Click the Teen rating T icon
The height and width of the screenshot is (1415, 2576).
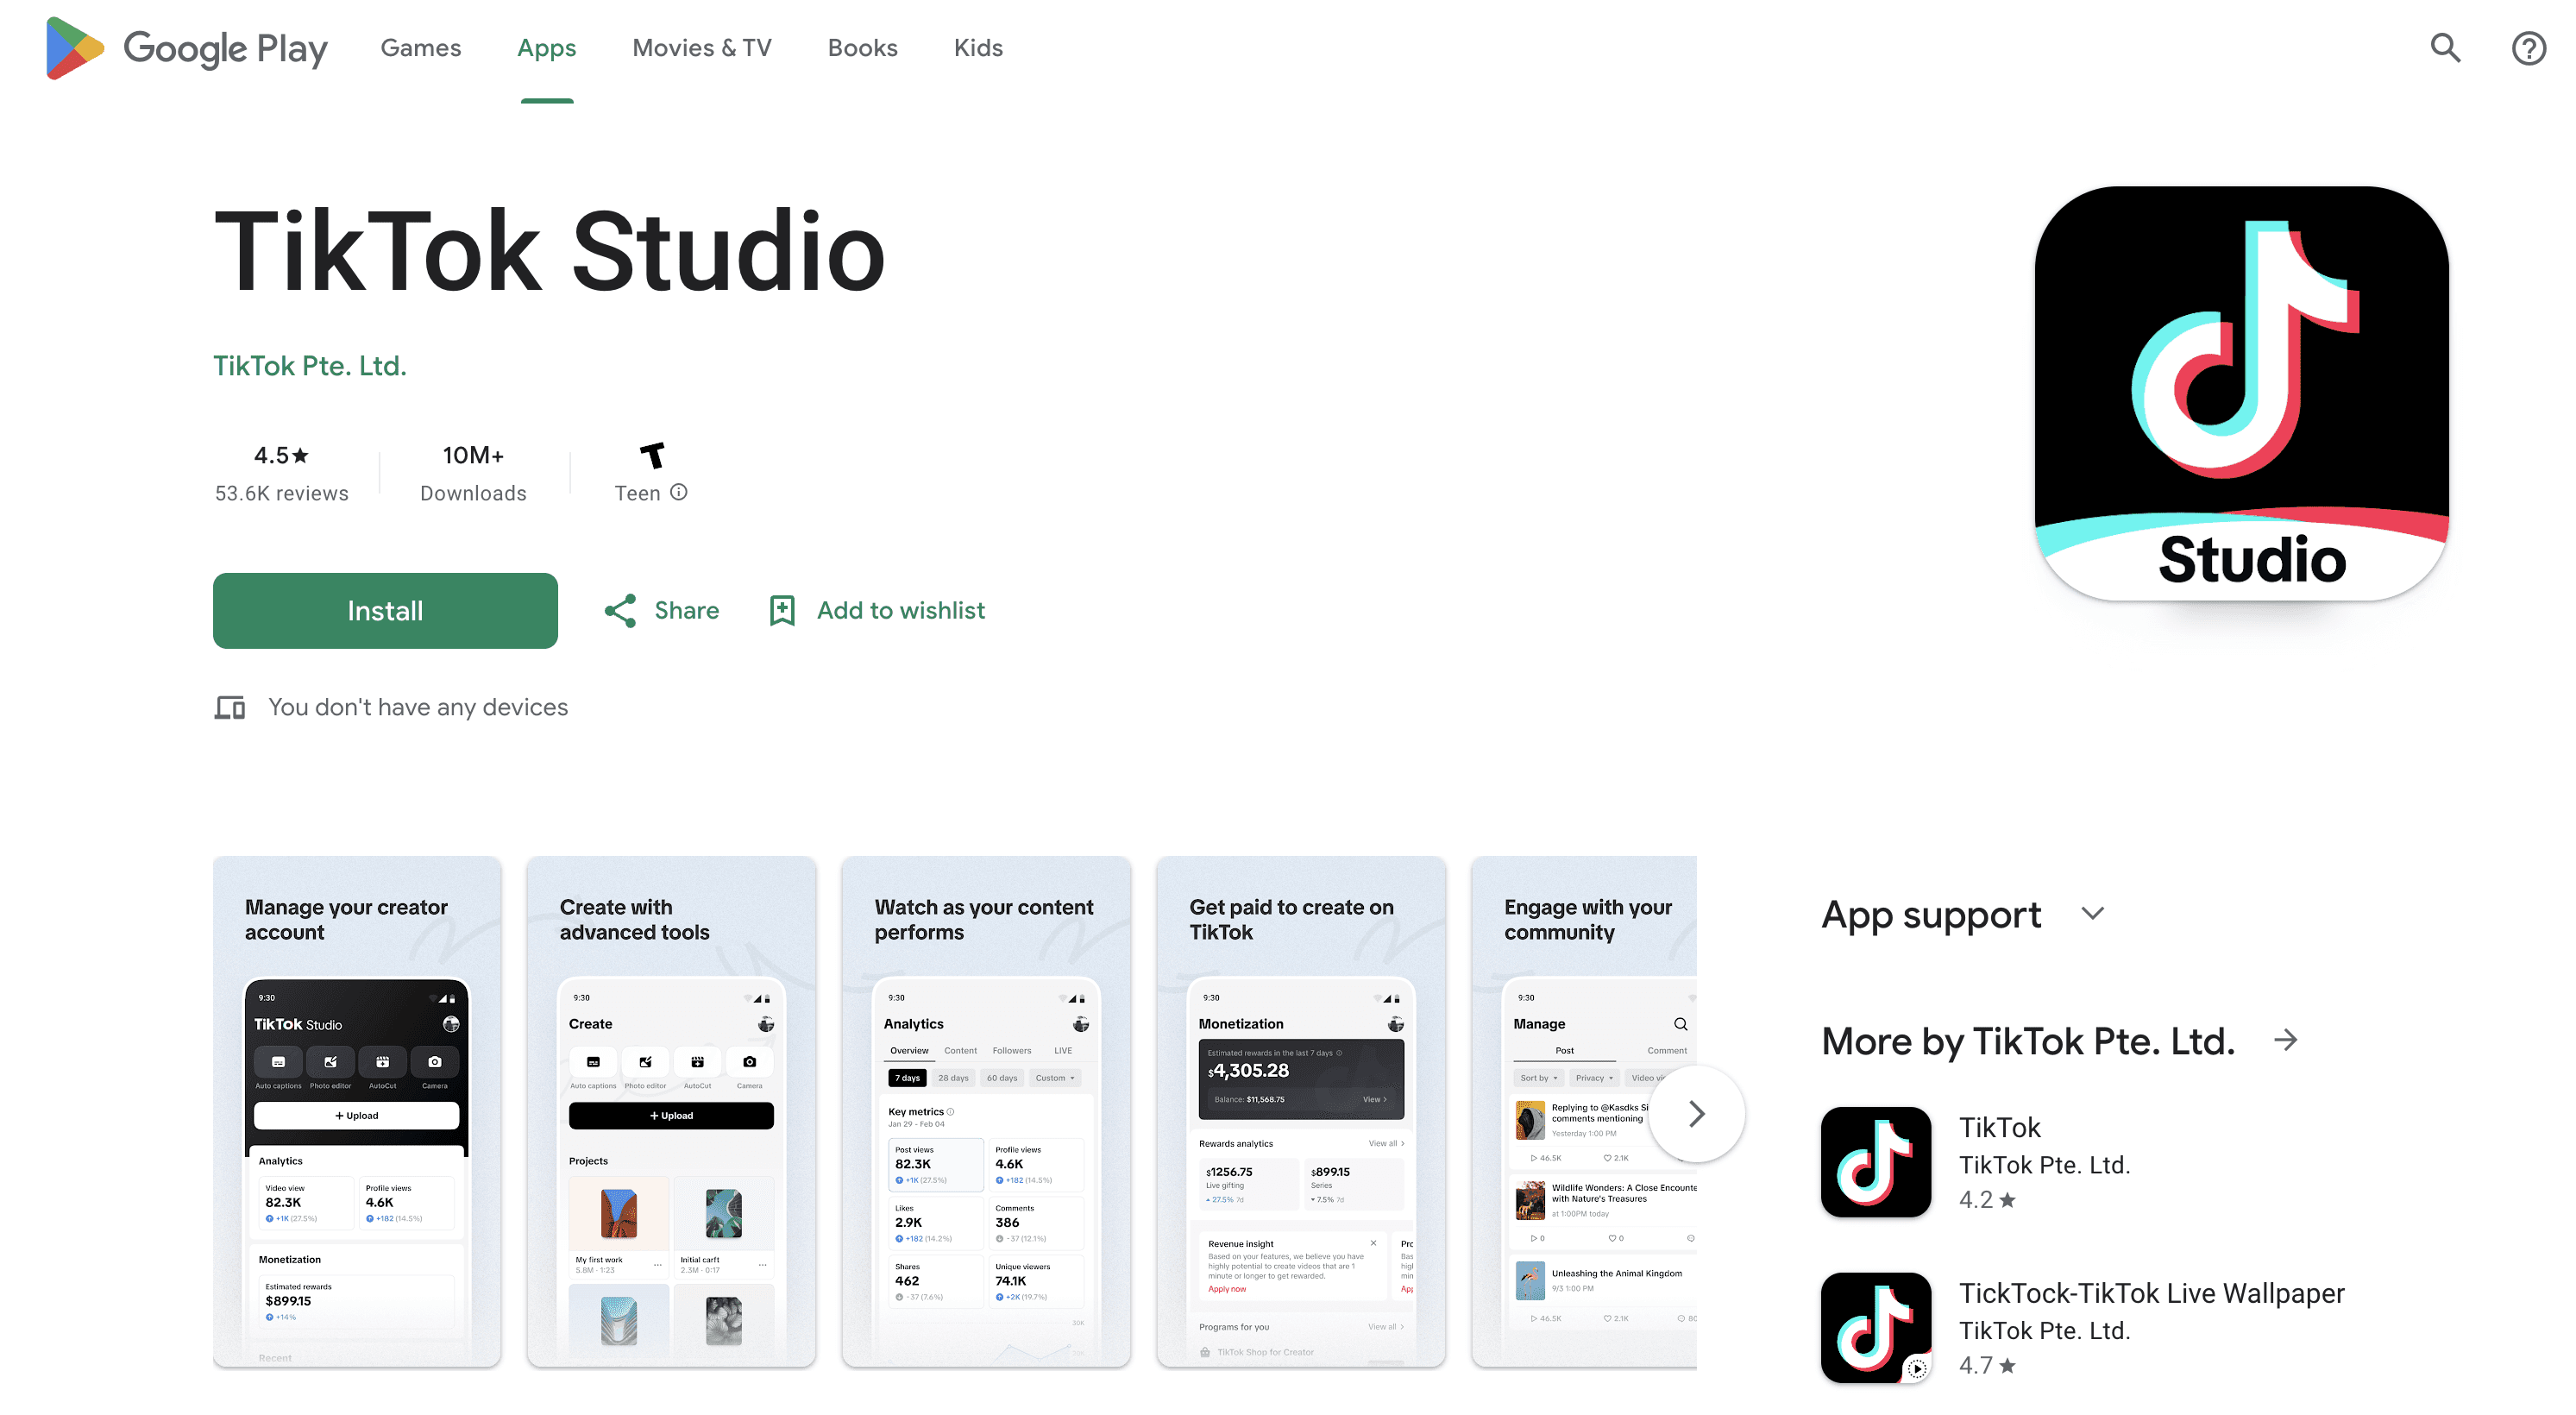(x=652, y=456)
